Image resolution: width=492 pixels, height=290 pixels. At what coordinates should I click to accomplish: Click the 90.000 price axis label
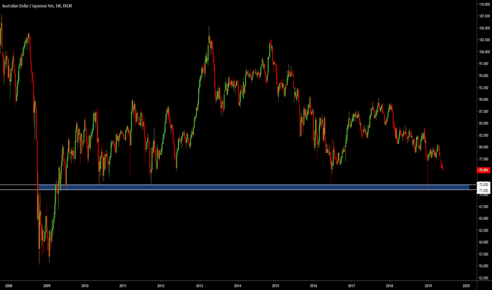(484, 100)
